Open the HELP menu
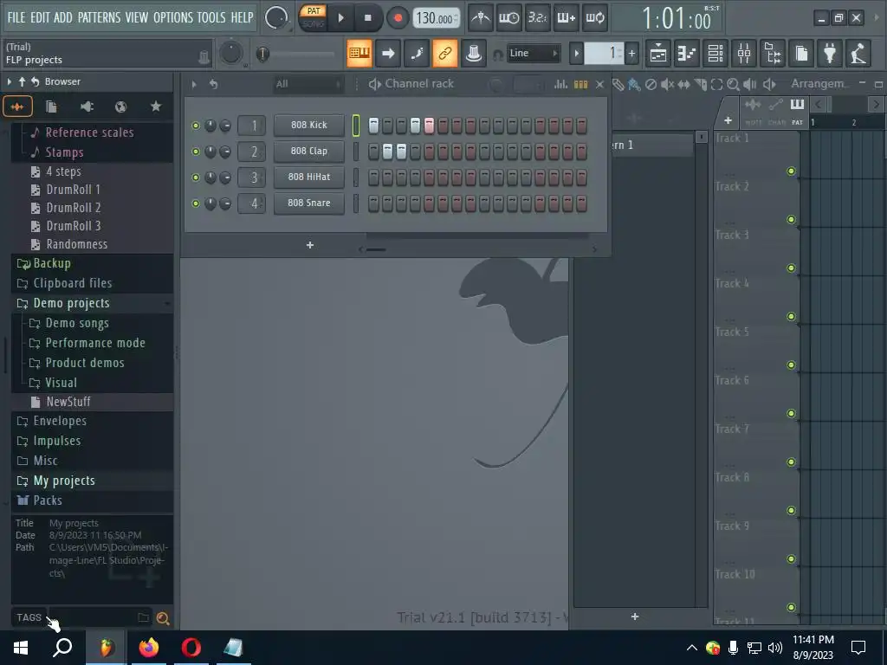 [242, 17]
